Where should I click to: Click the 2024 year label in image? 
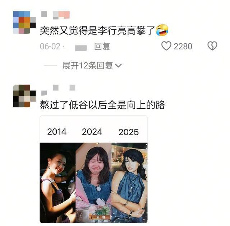coord(92,132)
